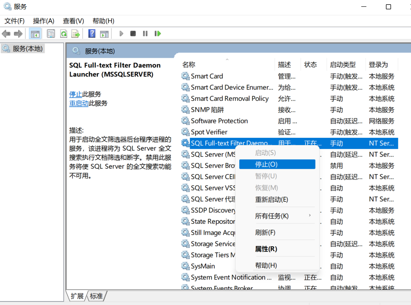Click the Restart service icon
Viewport: 411px width, 305px height.
158,34
